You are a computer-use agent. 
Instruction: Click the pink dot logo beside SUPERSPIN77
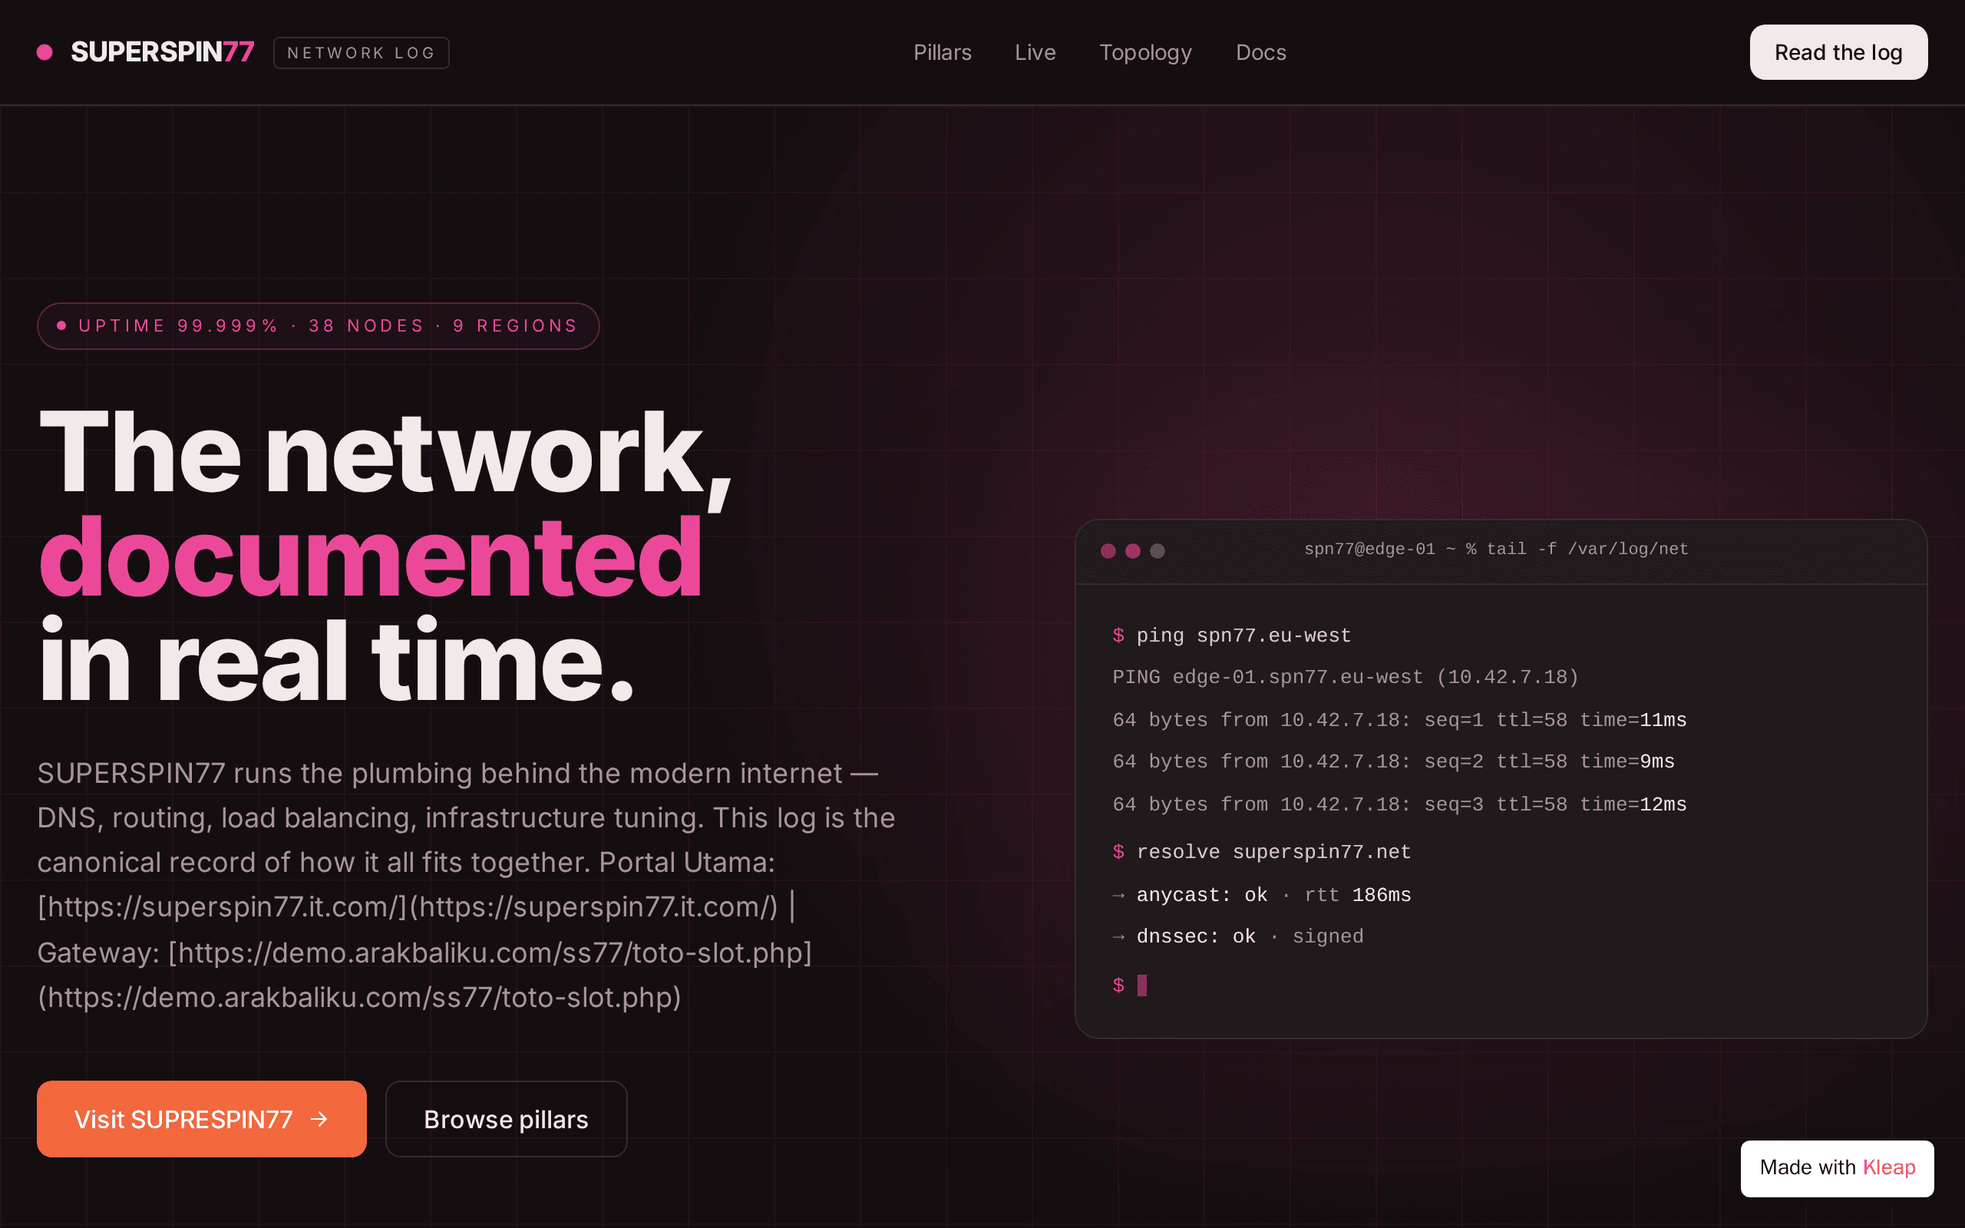pyautogui.click(x=45, y=53)
